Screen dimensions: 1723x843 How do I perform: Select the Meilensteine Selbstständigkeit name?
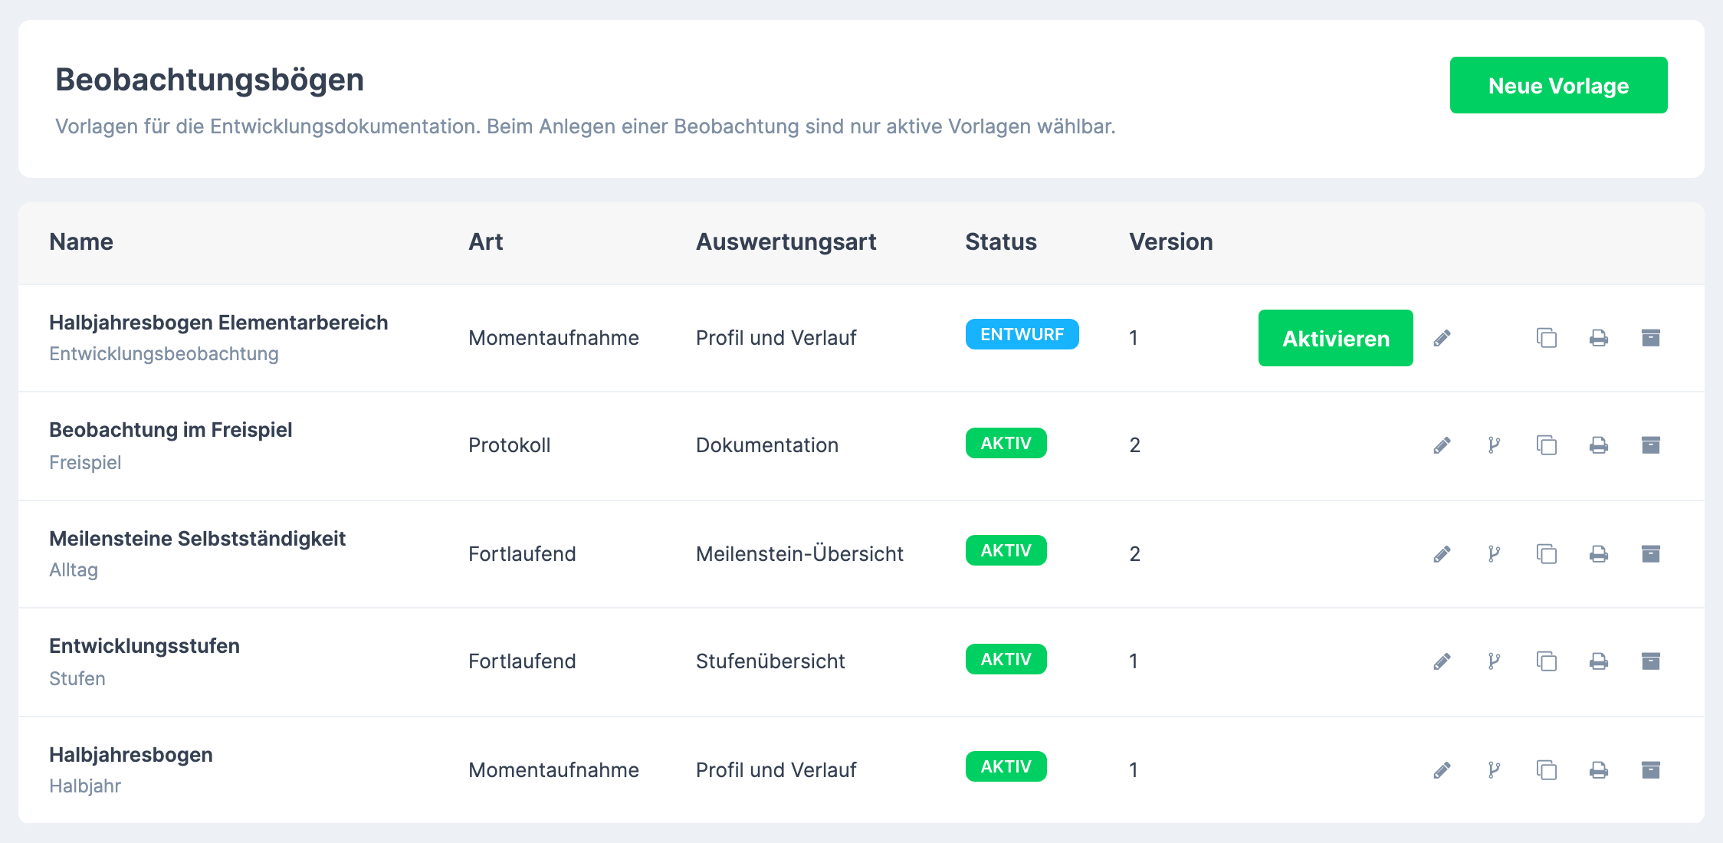(197, 539)
